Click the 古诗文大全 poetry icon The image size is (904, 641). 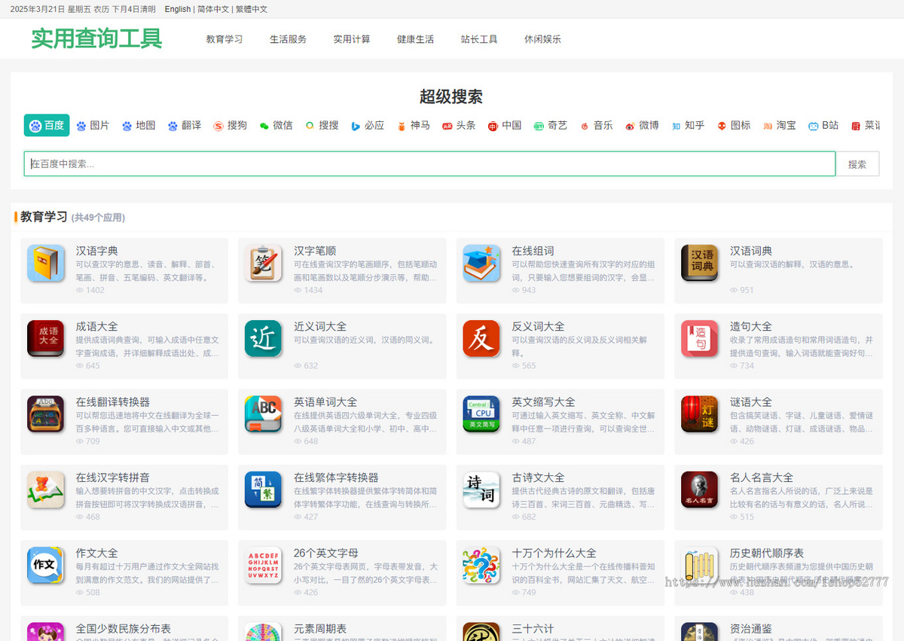point(482,490)
